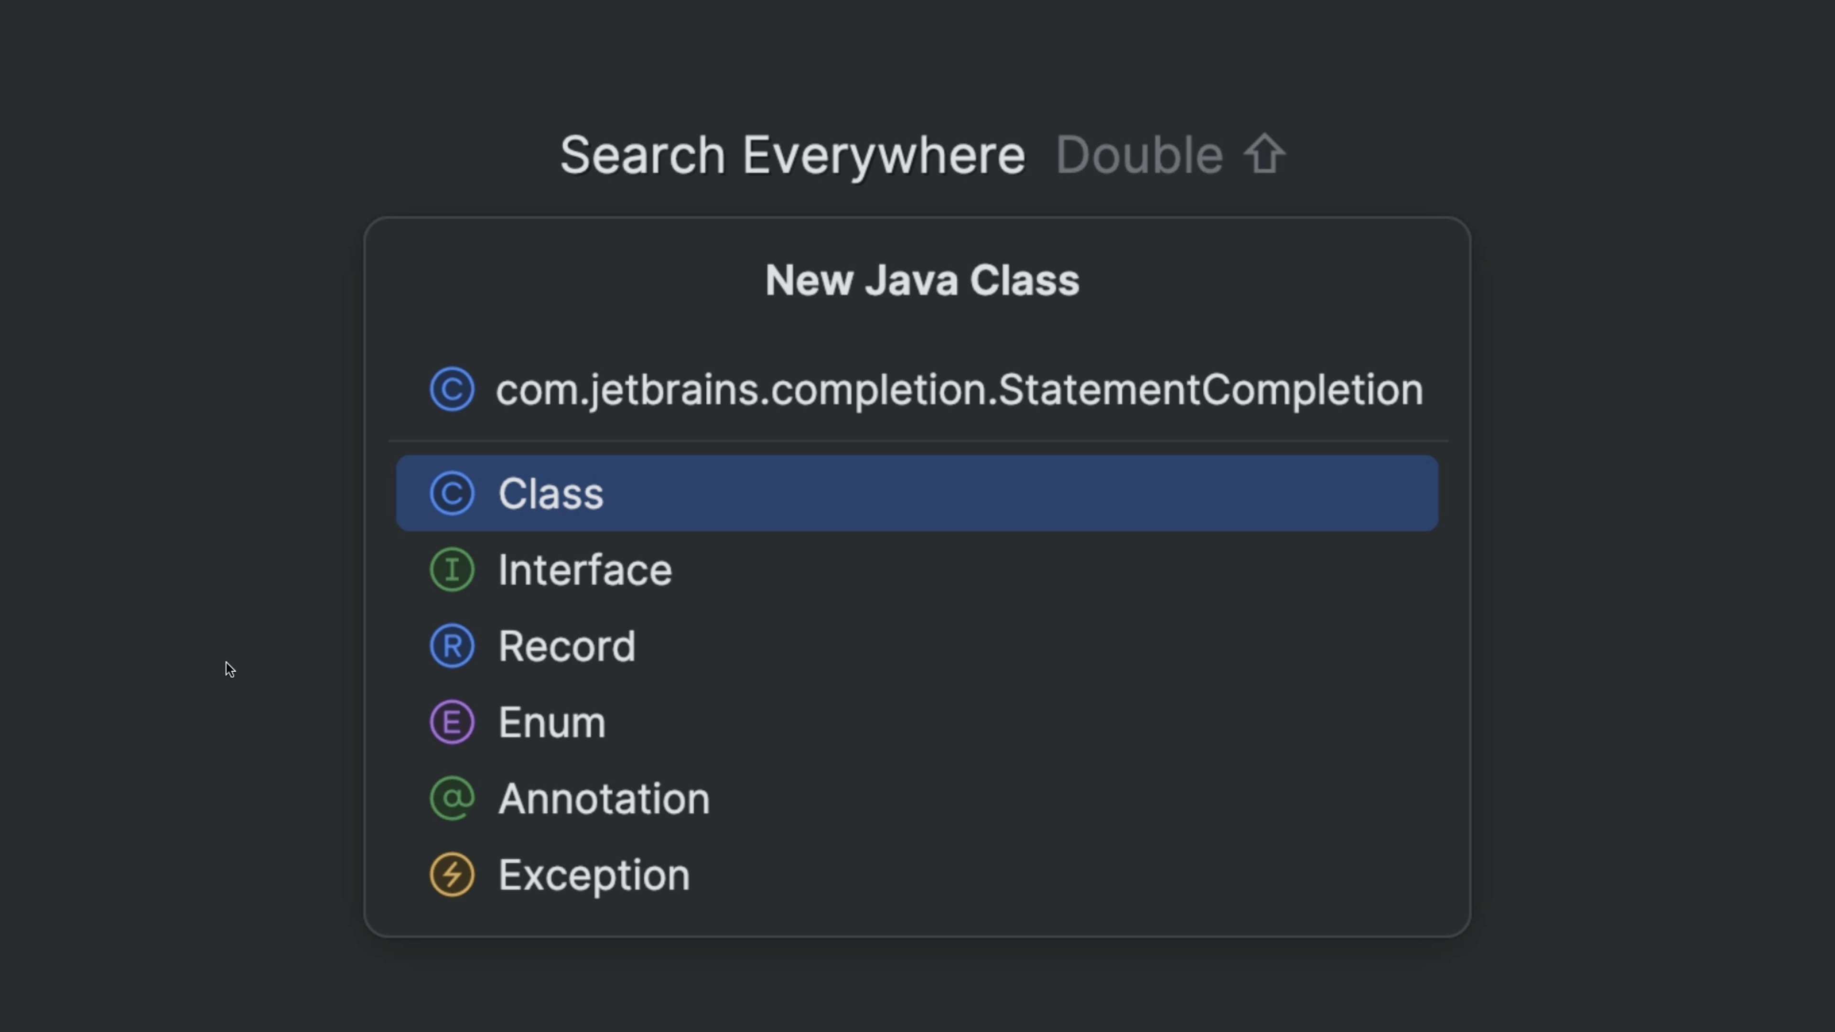The width and height of the screenshot is (1835, 1032).
Task: Click the green Interface icon
Action: click(x=452, y=569)
